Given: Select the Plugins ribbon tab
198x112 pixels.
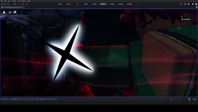Looking at the screenshot, I should (103, 4).
